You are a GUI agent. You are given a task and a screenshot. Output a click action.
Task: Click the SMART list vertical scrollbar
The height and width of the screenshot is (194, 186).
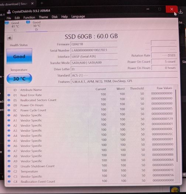pos(176,126)
